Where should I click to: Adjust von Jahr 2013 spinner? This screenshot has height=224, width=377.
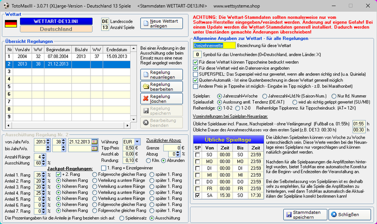coord(48,142)
